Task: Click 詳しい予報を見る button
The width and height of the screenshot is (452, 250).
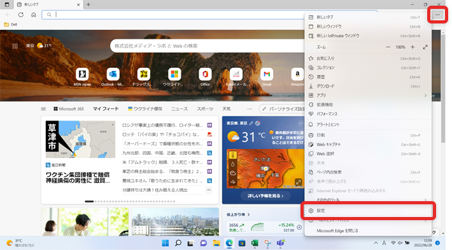Action: click(265, 196)
